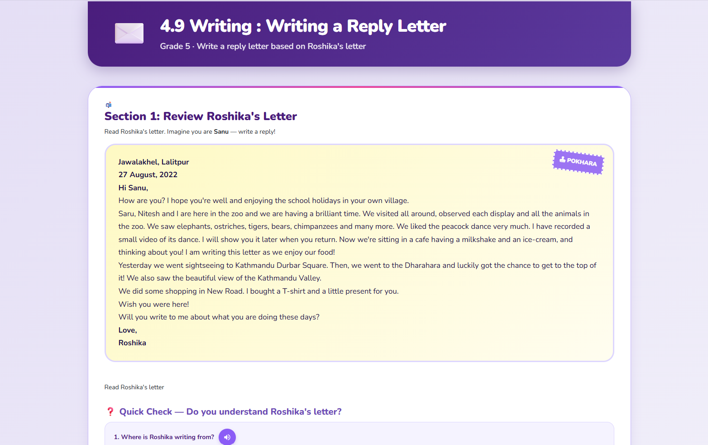Click the red question mark icon
This screenshot has width=708, height=445.
coord(110,411)
